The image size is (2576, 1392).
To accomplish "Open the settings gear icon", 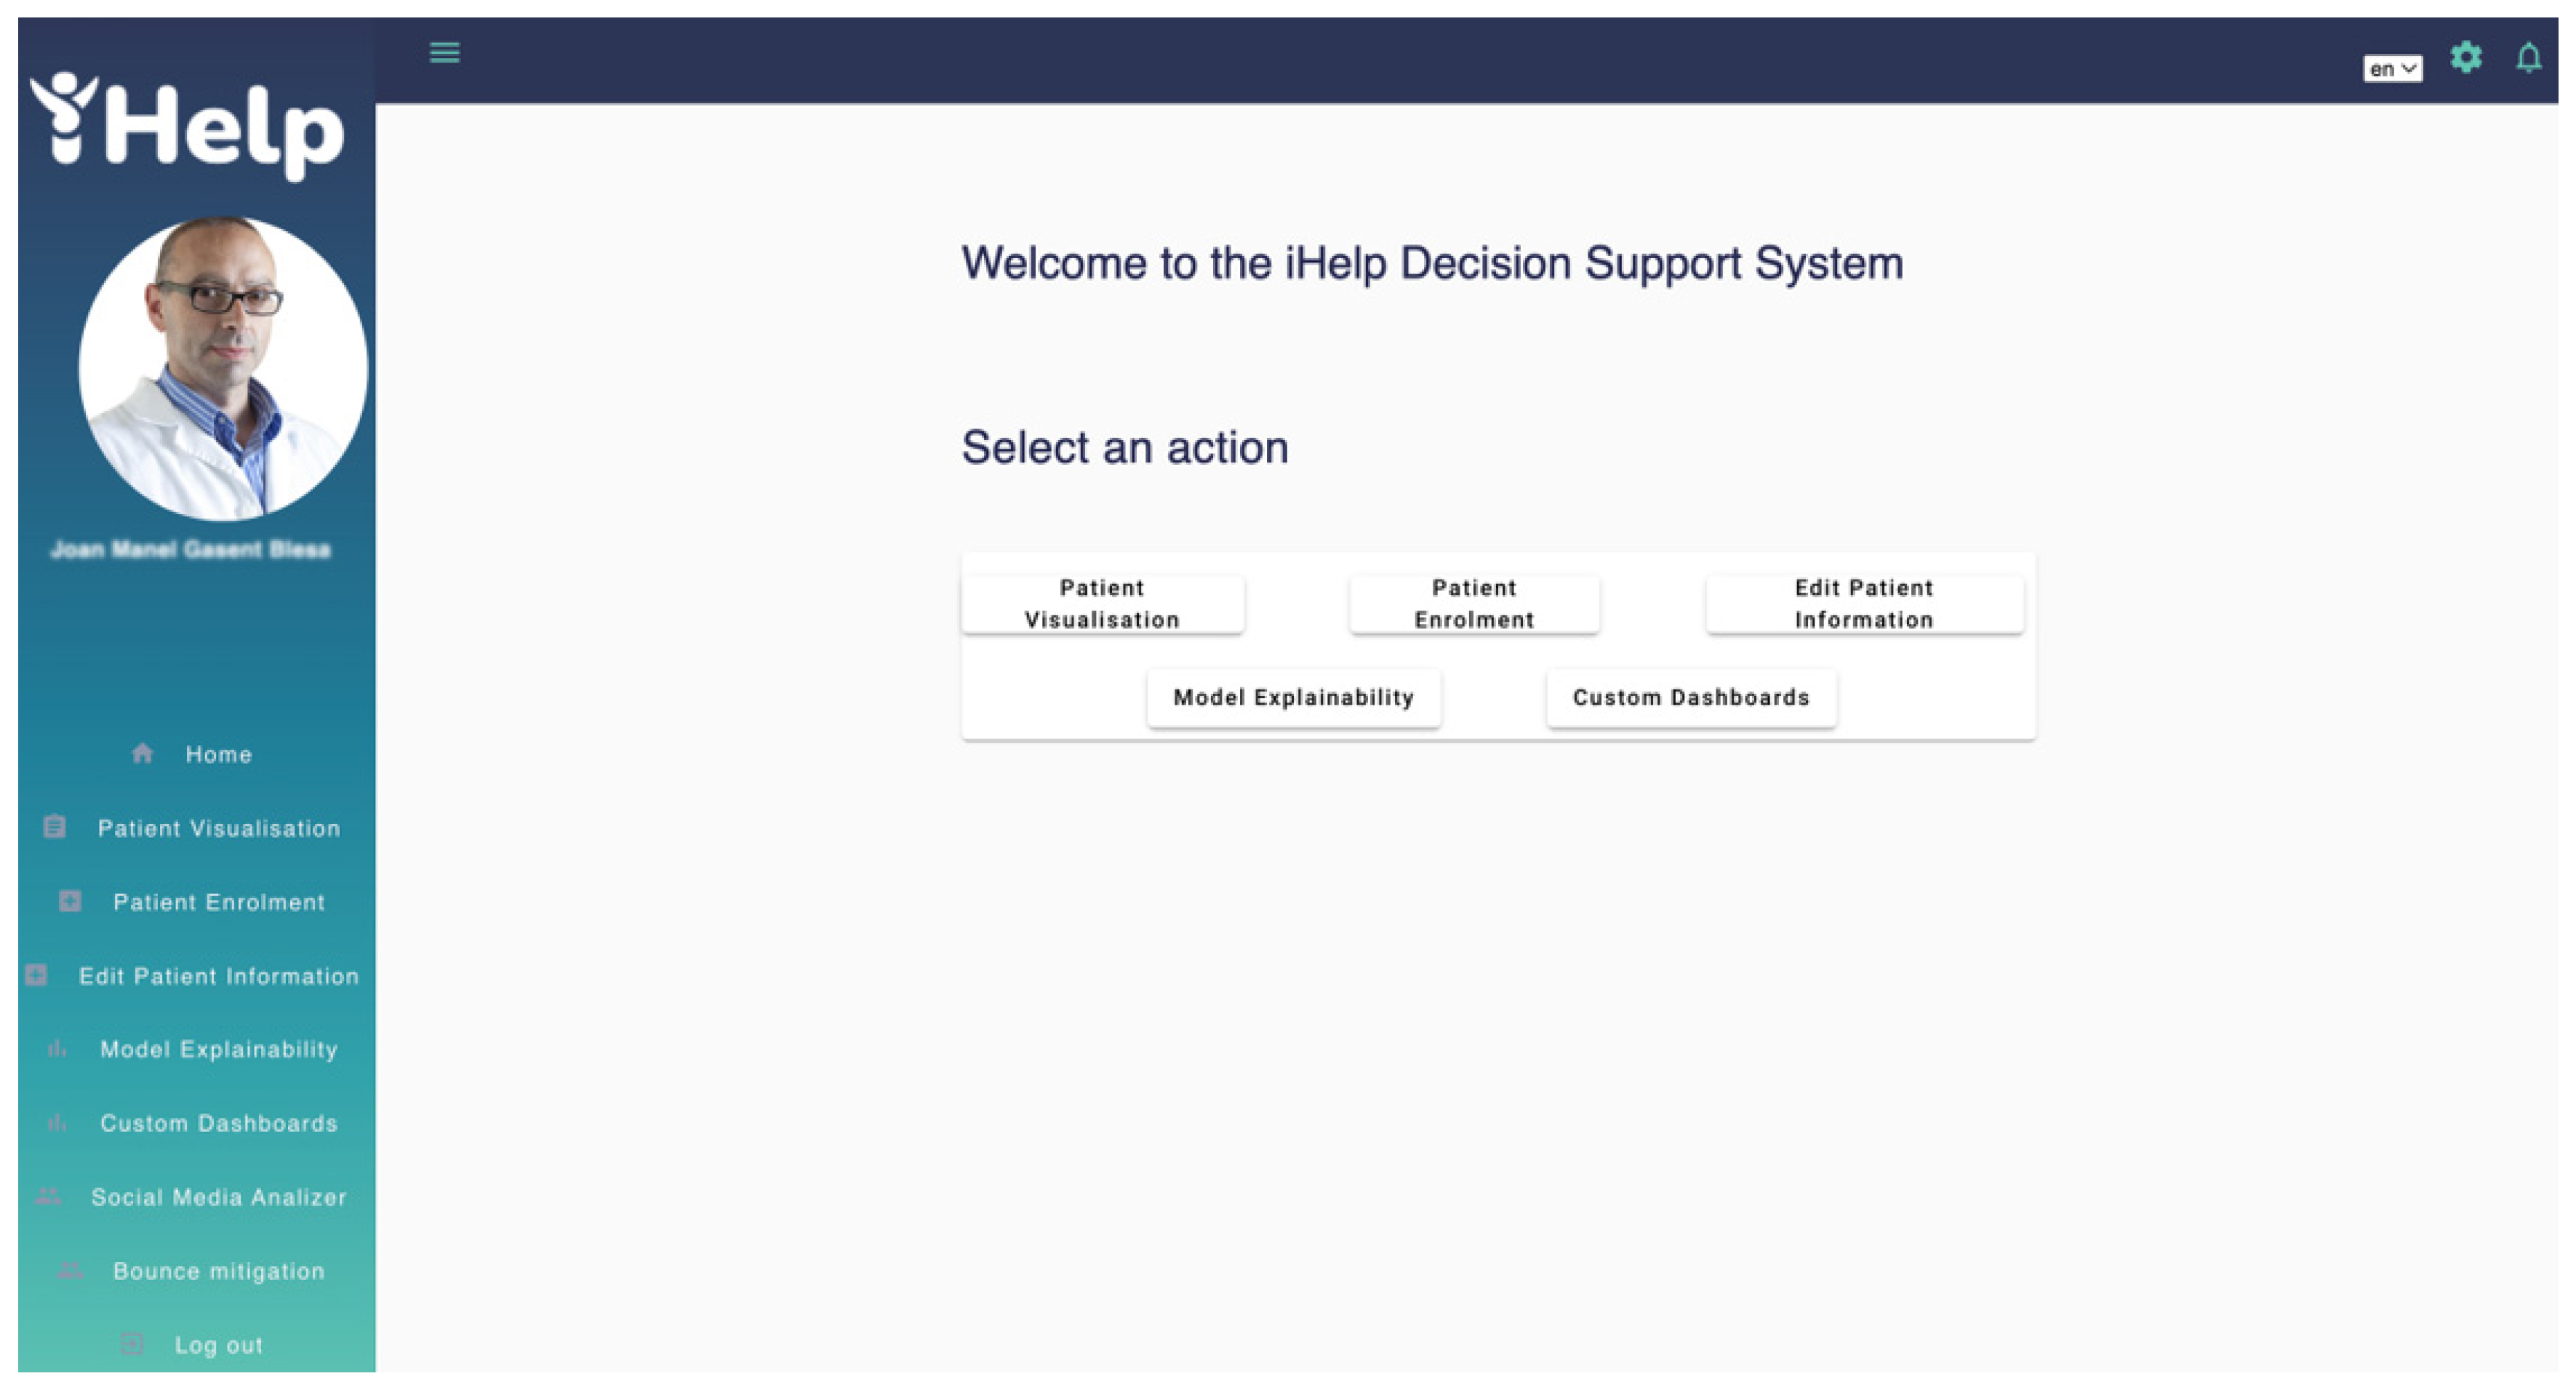I will pyautogui.click(x=2466, y=58).
